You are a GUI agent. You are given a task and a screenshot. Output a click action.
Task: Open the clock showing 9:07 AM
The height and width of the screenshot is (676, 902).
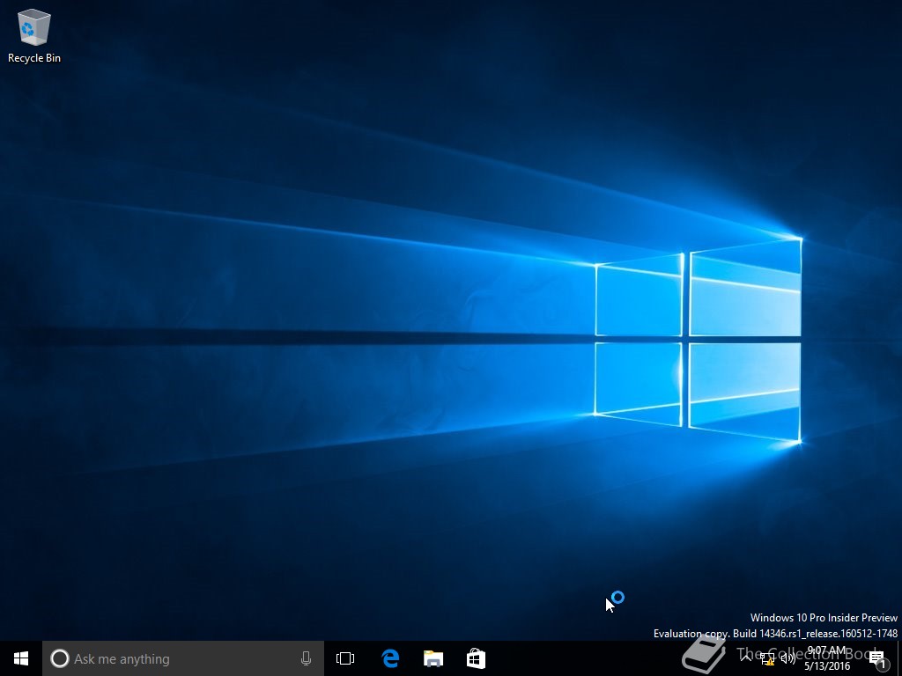click(826, 658)
